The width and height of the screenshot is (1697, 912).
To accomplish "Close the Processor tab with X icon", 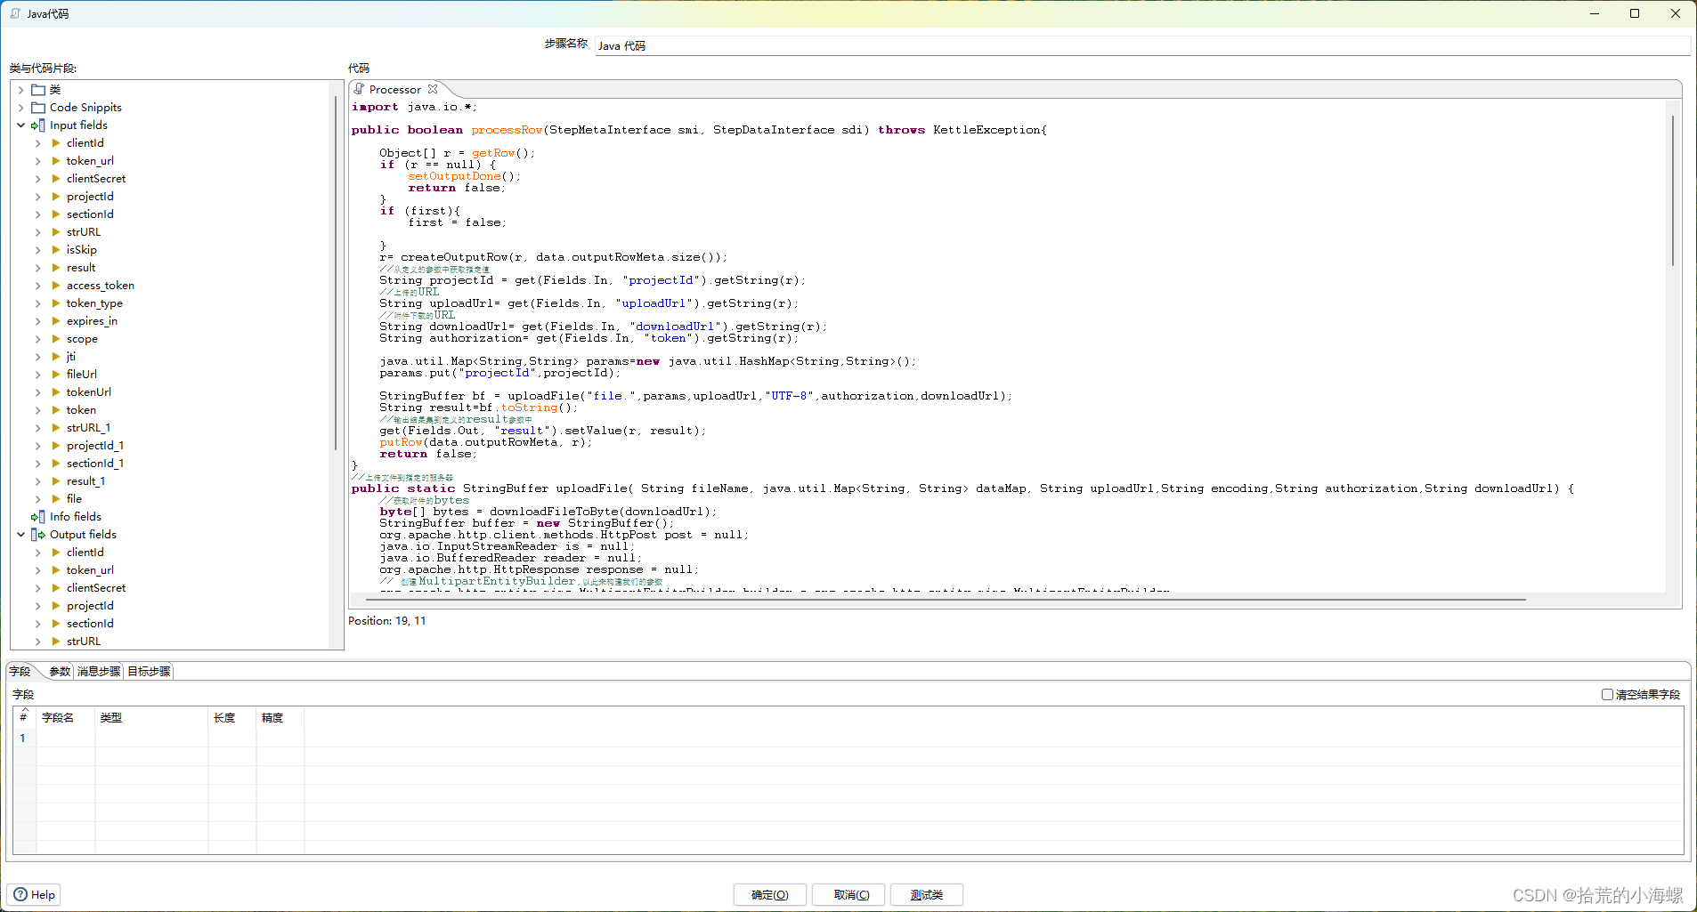I will pos(433,89).
